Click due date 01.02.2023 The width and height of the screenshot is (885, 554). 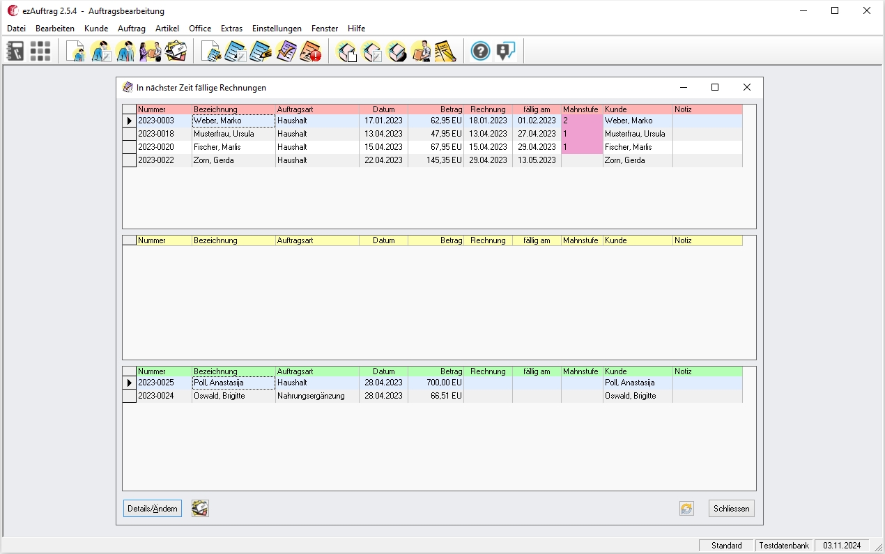point(537,121)
